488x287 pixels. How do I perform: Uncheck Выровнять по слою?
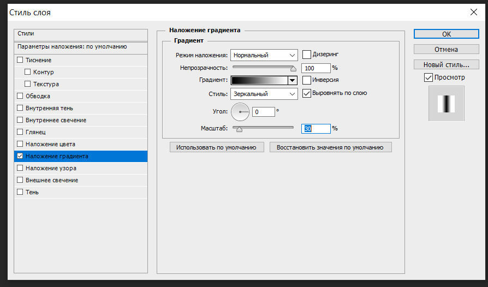pyautogui.click(x=307, y=93)
